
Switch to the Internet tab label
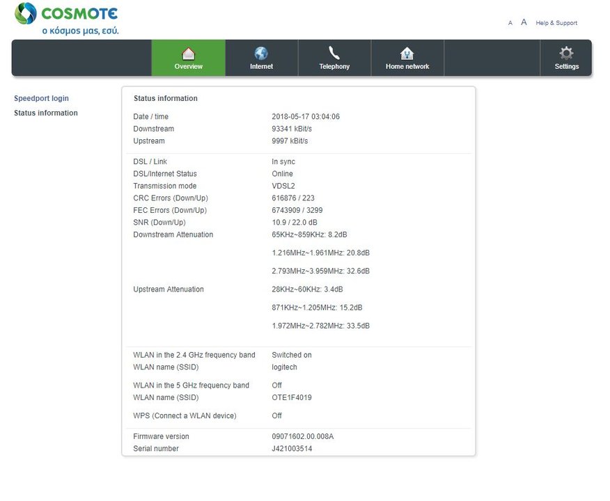261,67
